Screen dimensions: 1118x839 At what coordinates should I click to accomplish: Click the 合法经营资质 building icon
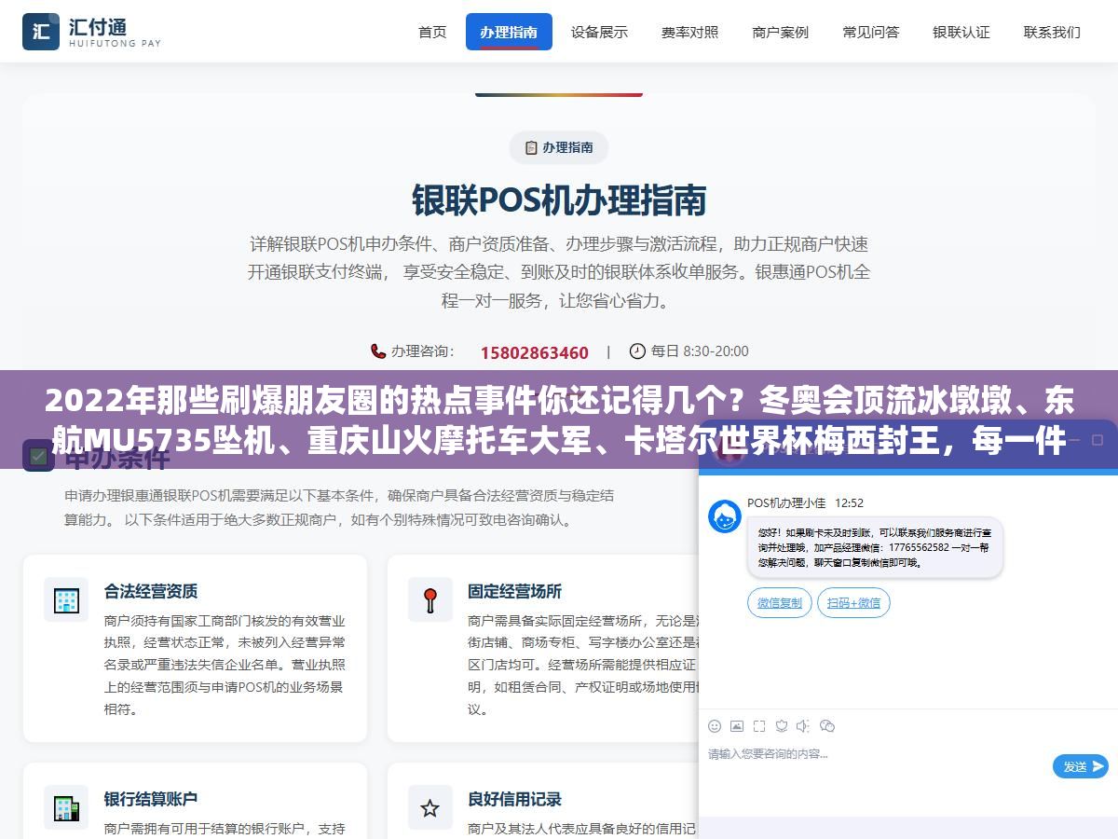tap(66, 599)
